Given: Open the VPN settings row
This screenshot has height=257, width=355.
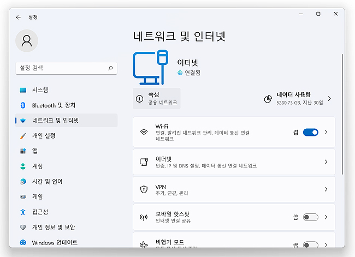Looking at the screenshot, I should [234, 189].
